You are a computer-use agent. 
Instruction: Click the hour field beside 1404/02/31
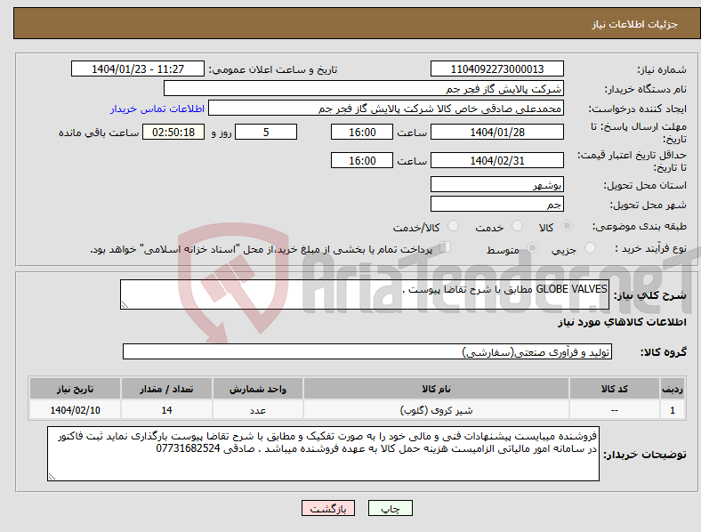(362, 160)
